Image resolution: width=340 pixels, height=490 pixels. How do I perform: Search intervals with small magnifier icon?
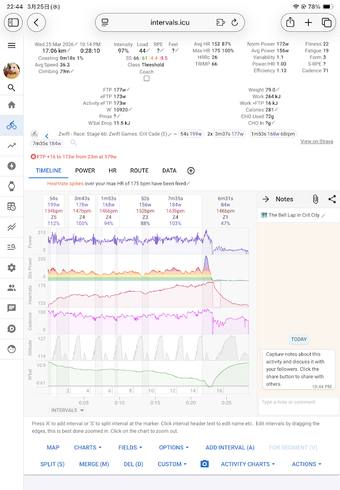coord(74,143)
